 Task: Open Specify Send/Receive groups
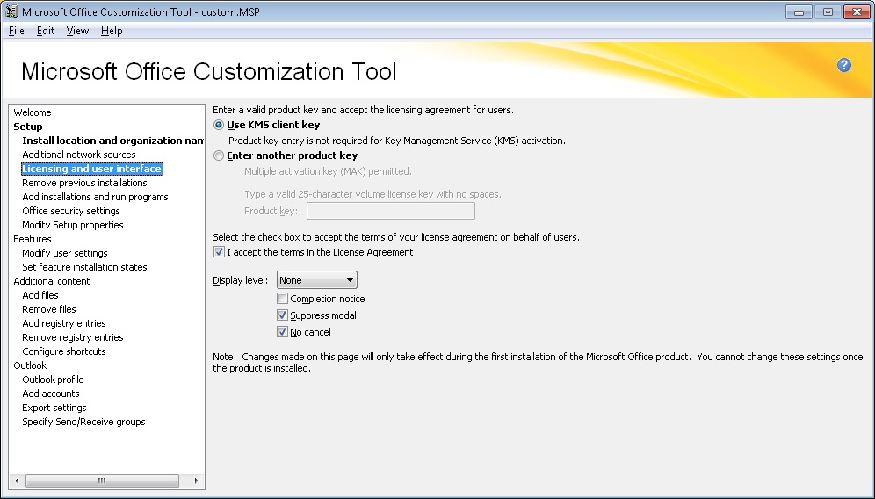[x=83, y=422]
